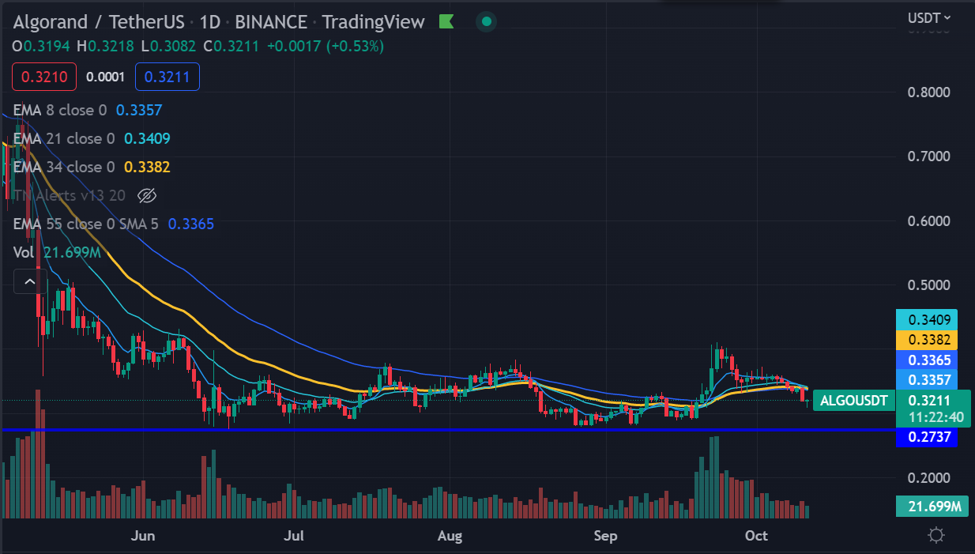Open BINANCE exchange label in the header

pyautogui.click(x=269, y=21)
